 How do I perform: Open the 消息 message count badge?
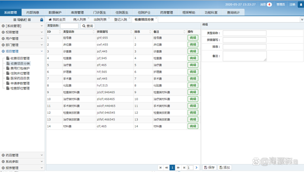pos(269,4)
